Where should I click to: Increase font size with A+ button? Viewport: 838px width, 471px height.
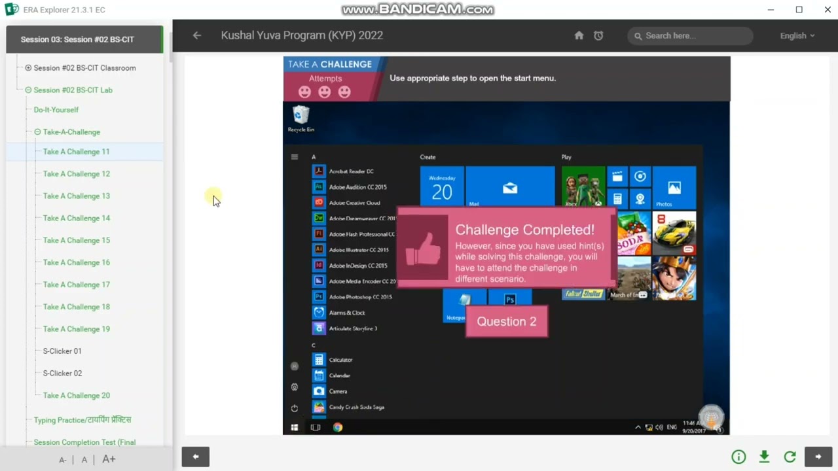[x=109, y=459]
